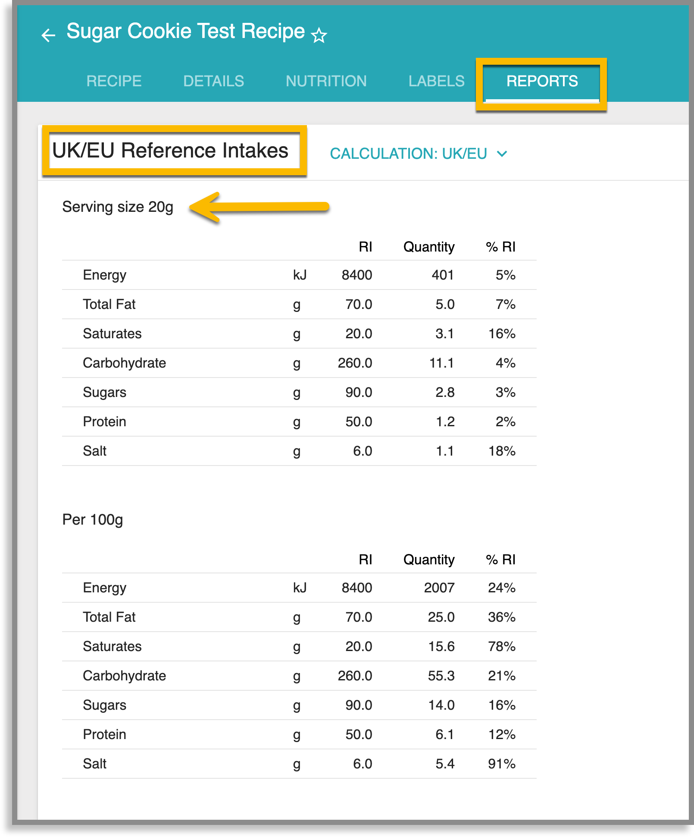
Task: Click the Per 100g section label
Action: tap(93, 520)
